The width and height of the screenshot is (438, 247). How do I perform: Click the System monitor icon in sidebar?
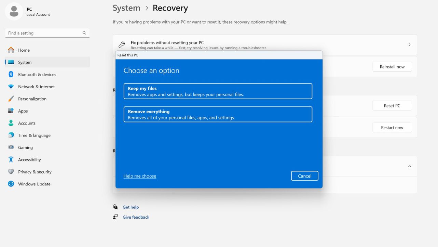click(x=11, y=62)
